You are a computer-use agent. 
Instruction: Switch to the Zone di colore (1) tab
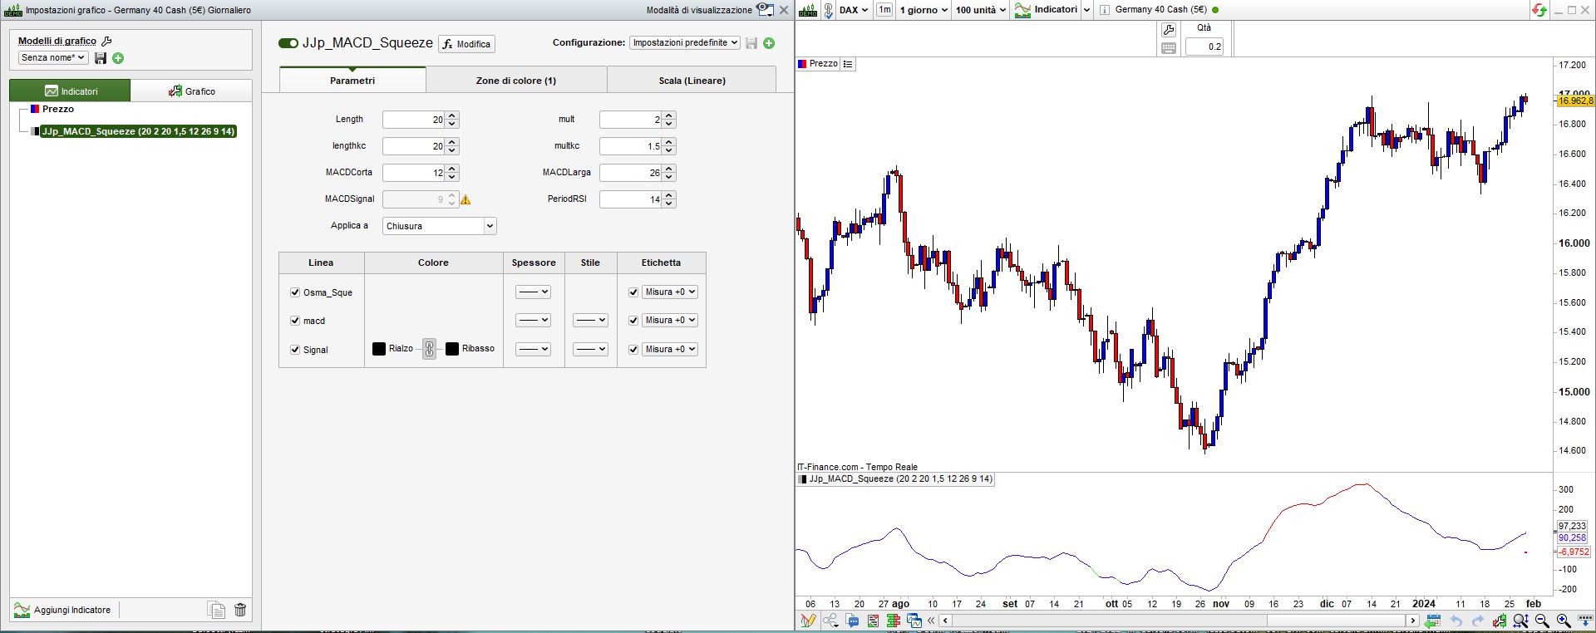click(x=516, y=81)
